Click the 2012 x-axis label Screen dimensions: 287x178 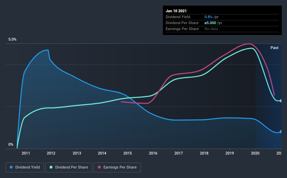pos(51,153)
